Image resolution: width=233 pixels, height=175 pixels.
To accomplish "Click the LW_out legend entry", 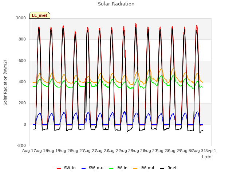I will click(144, 168).
